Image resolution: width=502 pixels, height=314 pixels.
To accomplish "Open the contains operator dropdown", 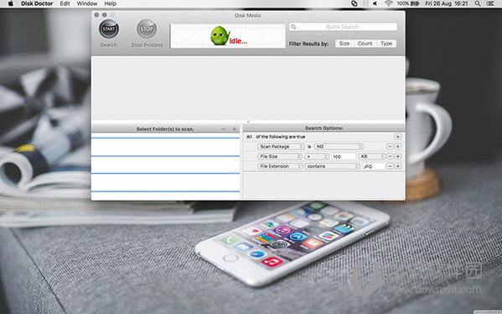I will tap(332, 166).
